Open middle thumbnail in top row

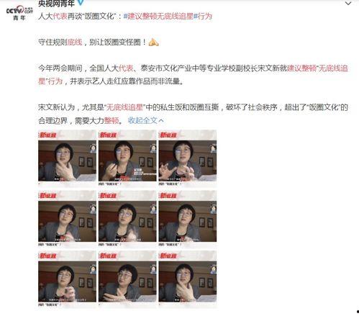(x=127, y=158)
